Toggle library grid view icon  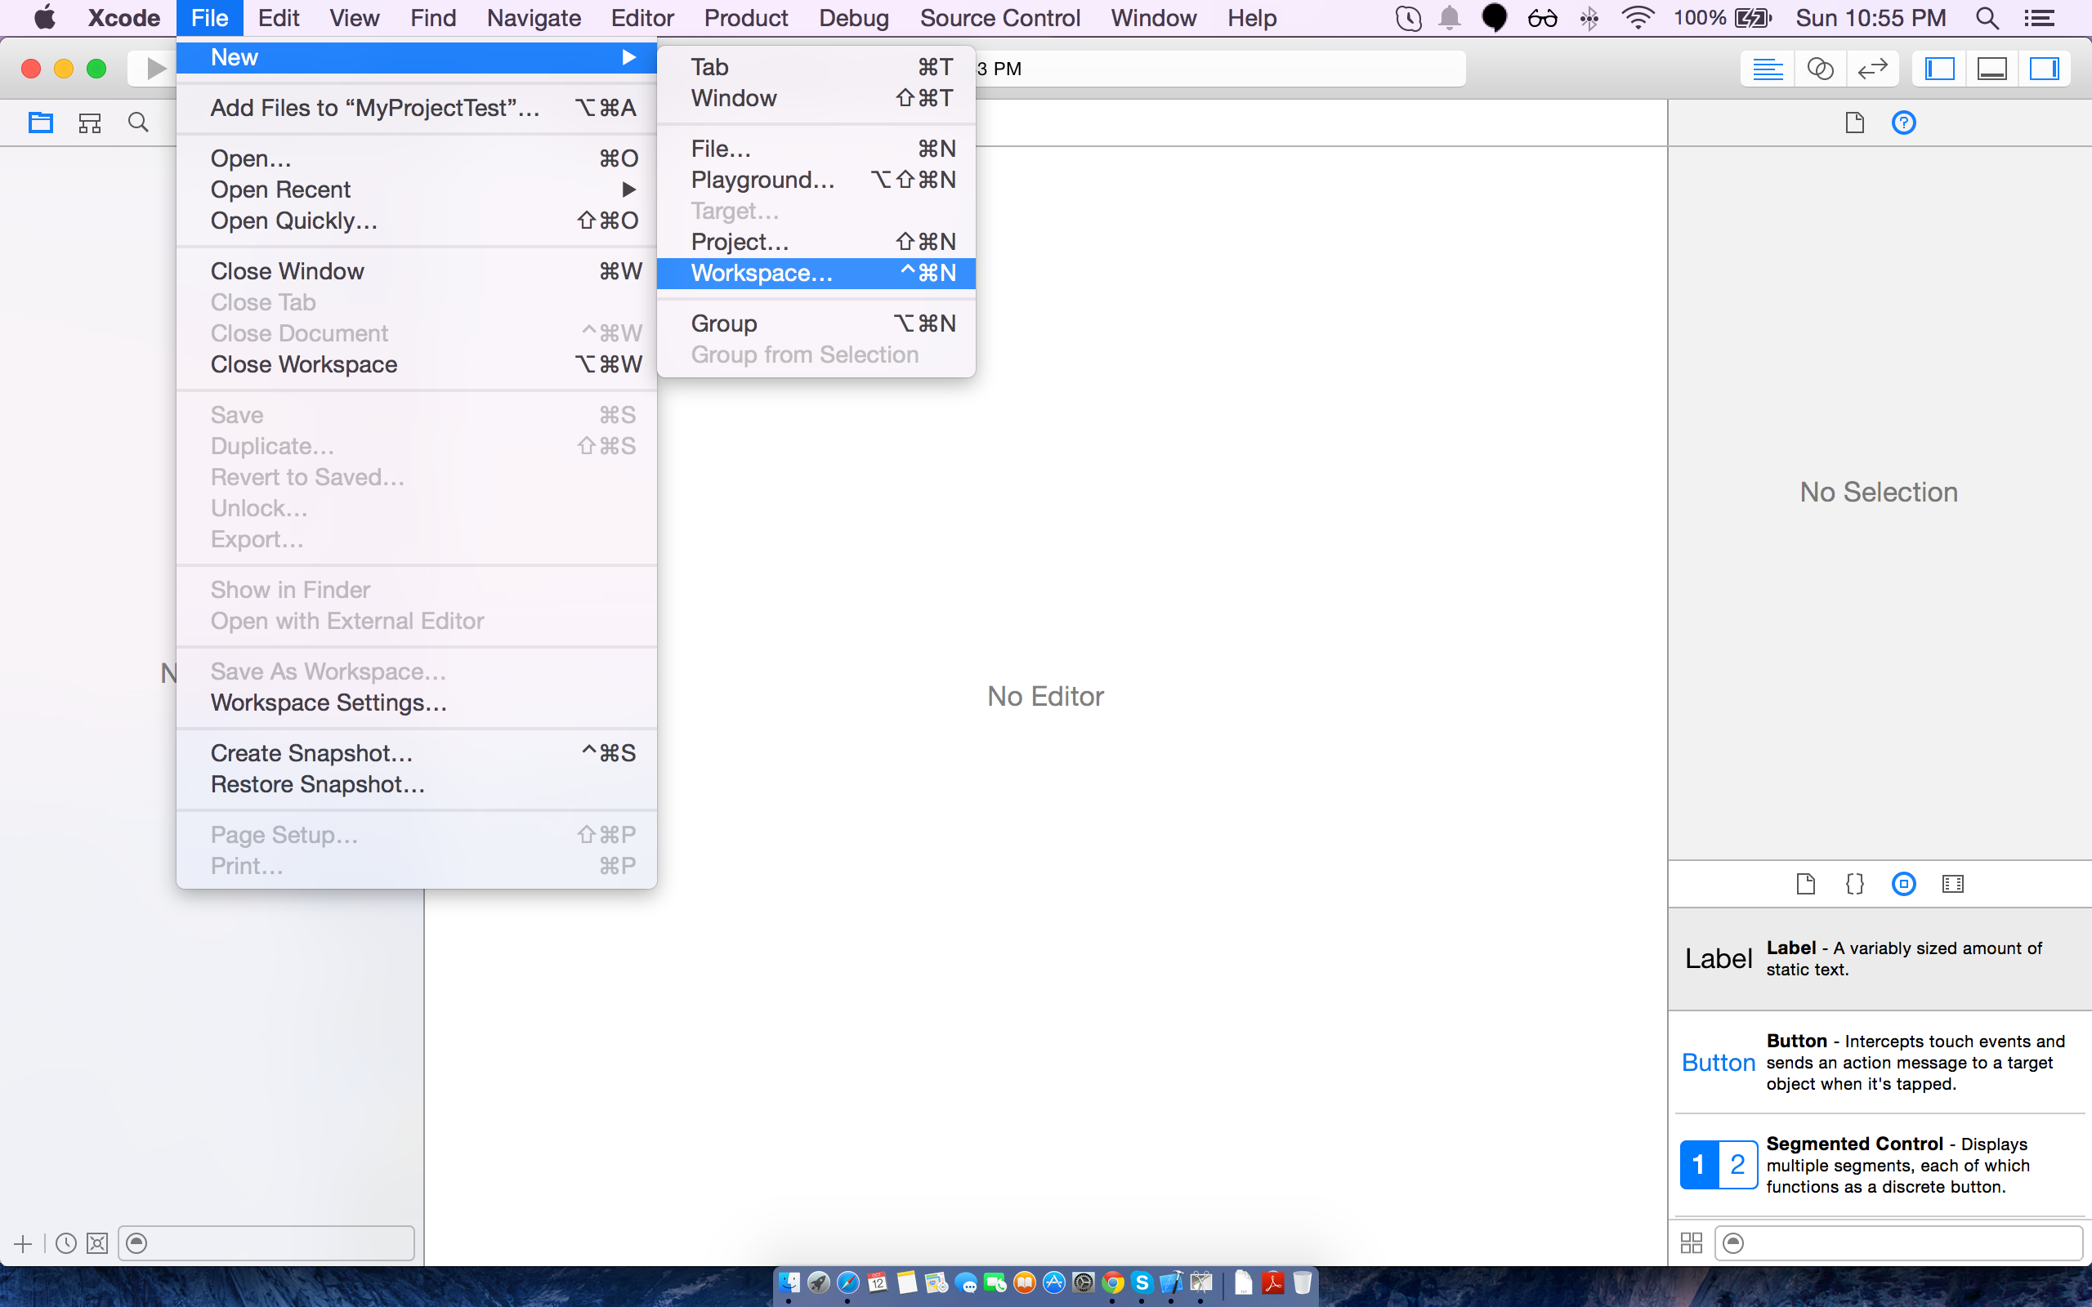point(1691,1243)
